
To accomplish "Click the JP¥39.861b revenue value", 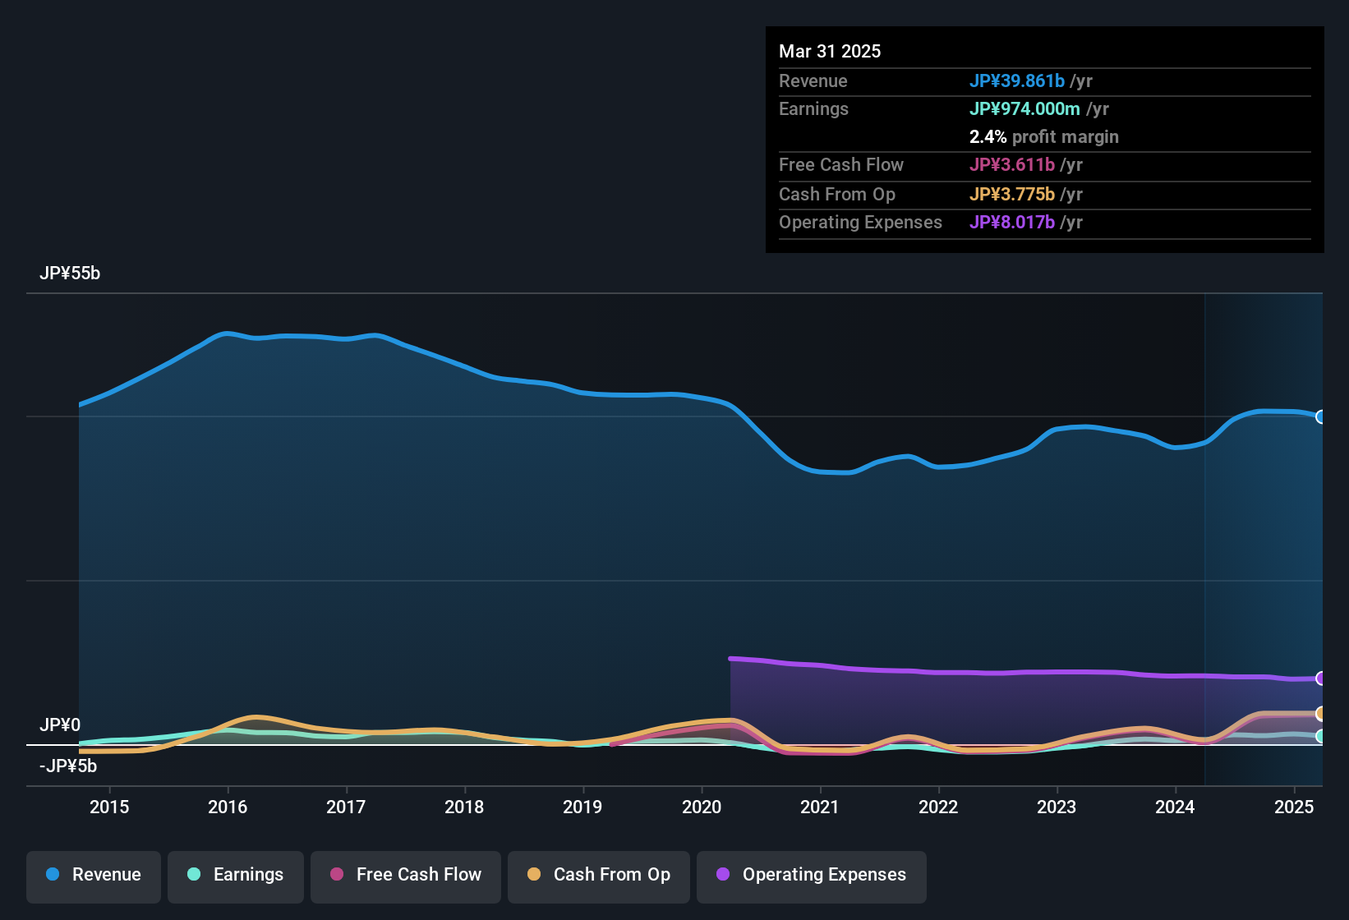I will coord(1017,80).
